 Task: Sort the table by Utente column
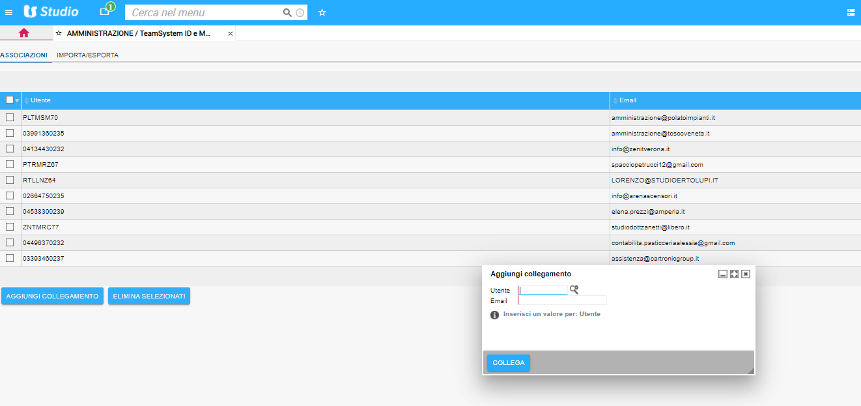tap(40, 100)
